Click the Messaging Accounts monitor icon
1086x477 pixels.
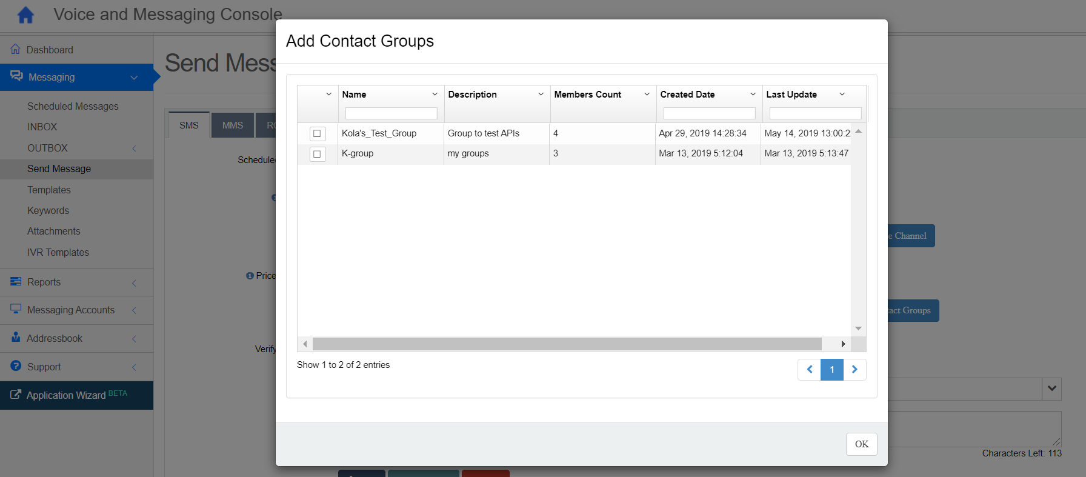pyautogui.click(x=16, y=309)
